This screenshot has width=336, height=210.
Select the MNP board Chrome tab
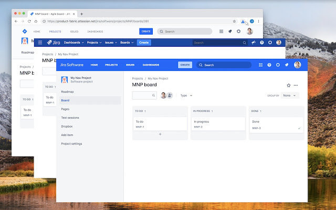[x=52, y=14]
